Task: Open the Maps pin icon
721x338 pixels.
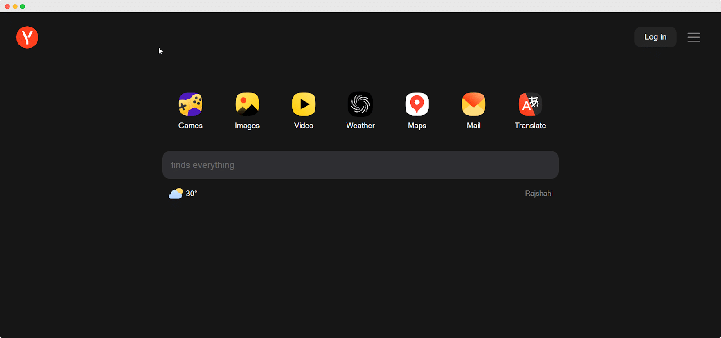Action: [x=417, y=104]
